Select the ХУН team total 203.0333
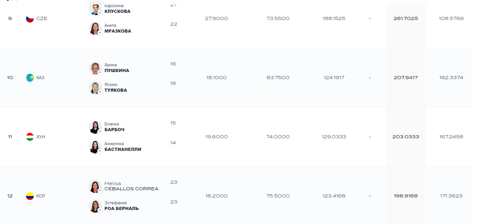The image size is (480, 224). click(x=406, y=137)
